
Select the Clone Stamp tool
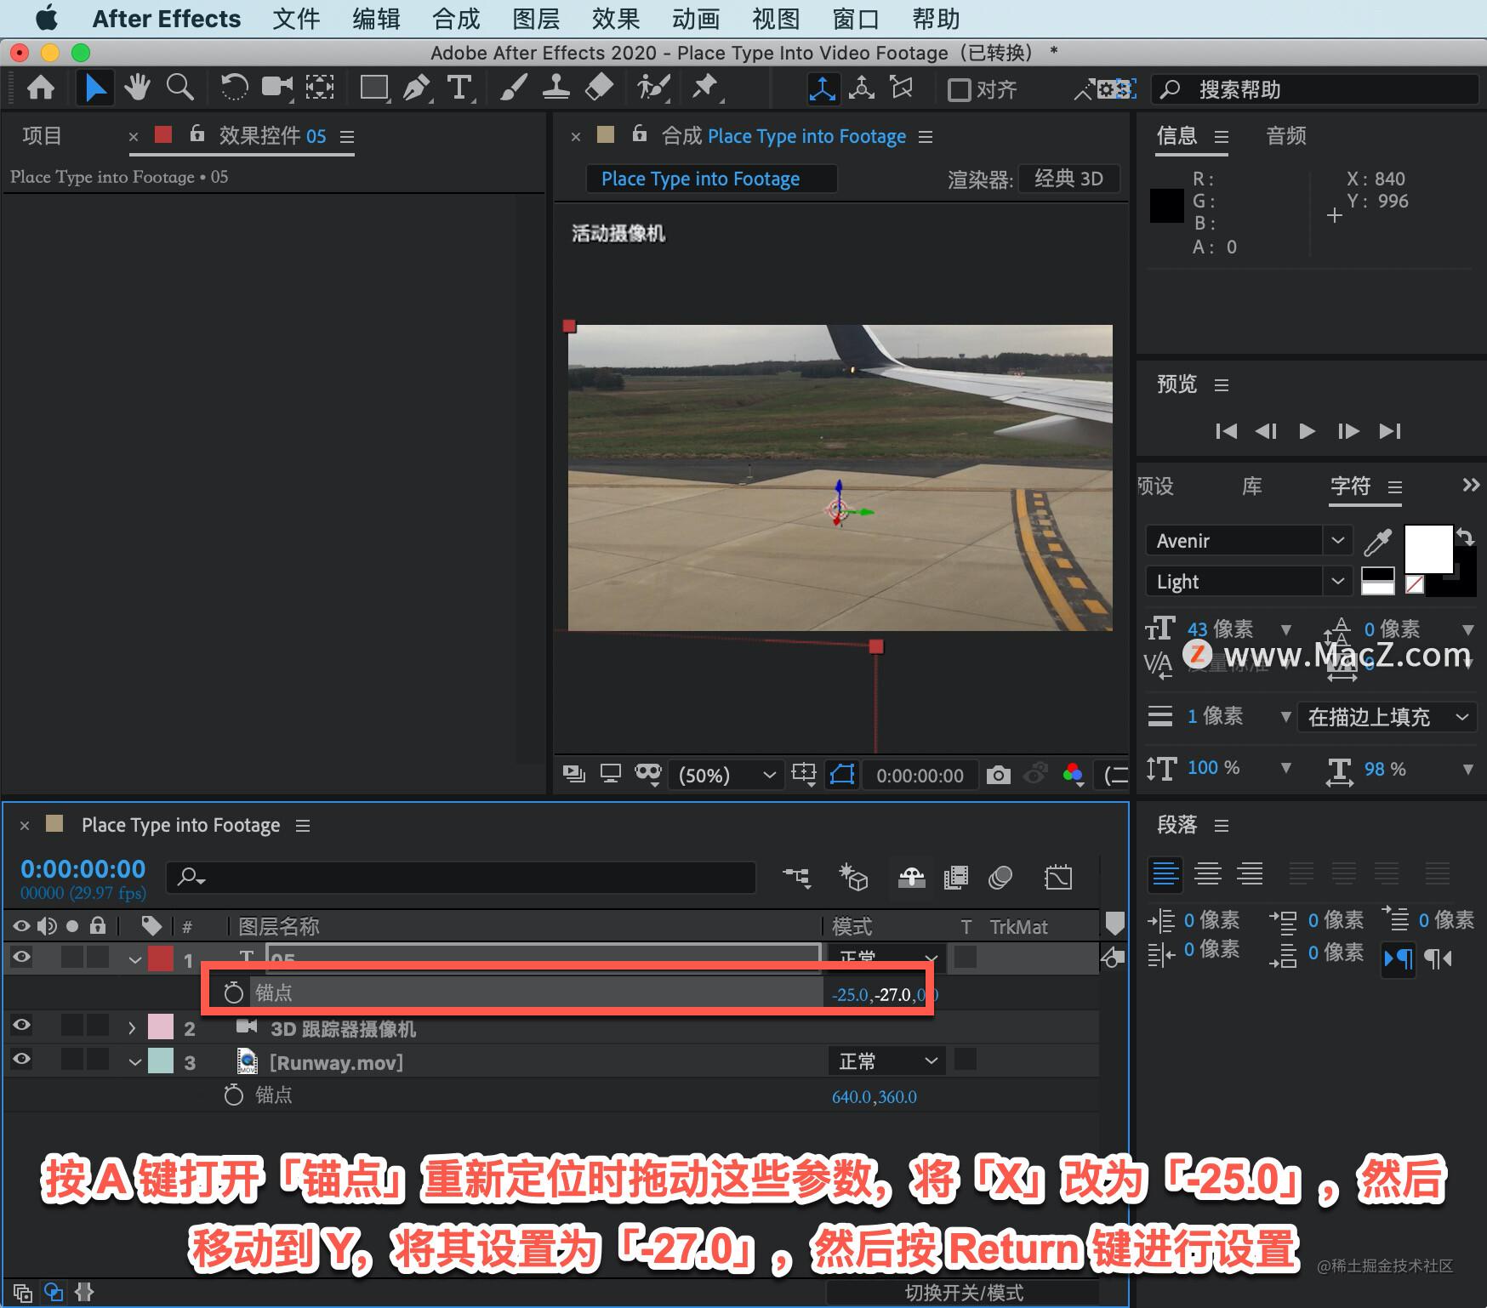click(555, 88)
